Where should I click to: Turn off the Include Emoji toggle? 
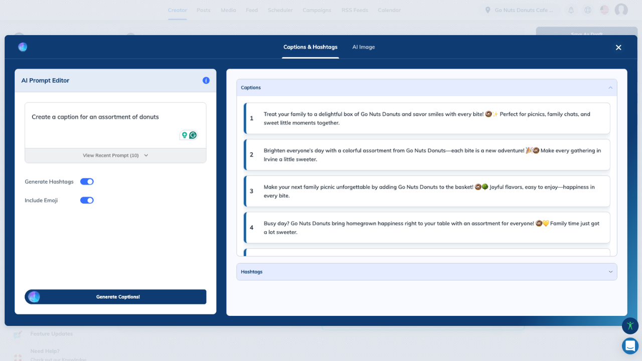87,200
